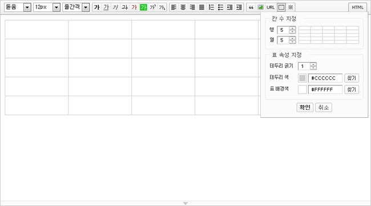Confirm table settings with 확인

[305, 108]
